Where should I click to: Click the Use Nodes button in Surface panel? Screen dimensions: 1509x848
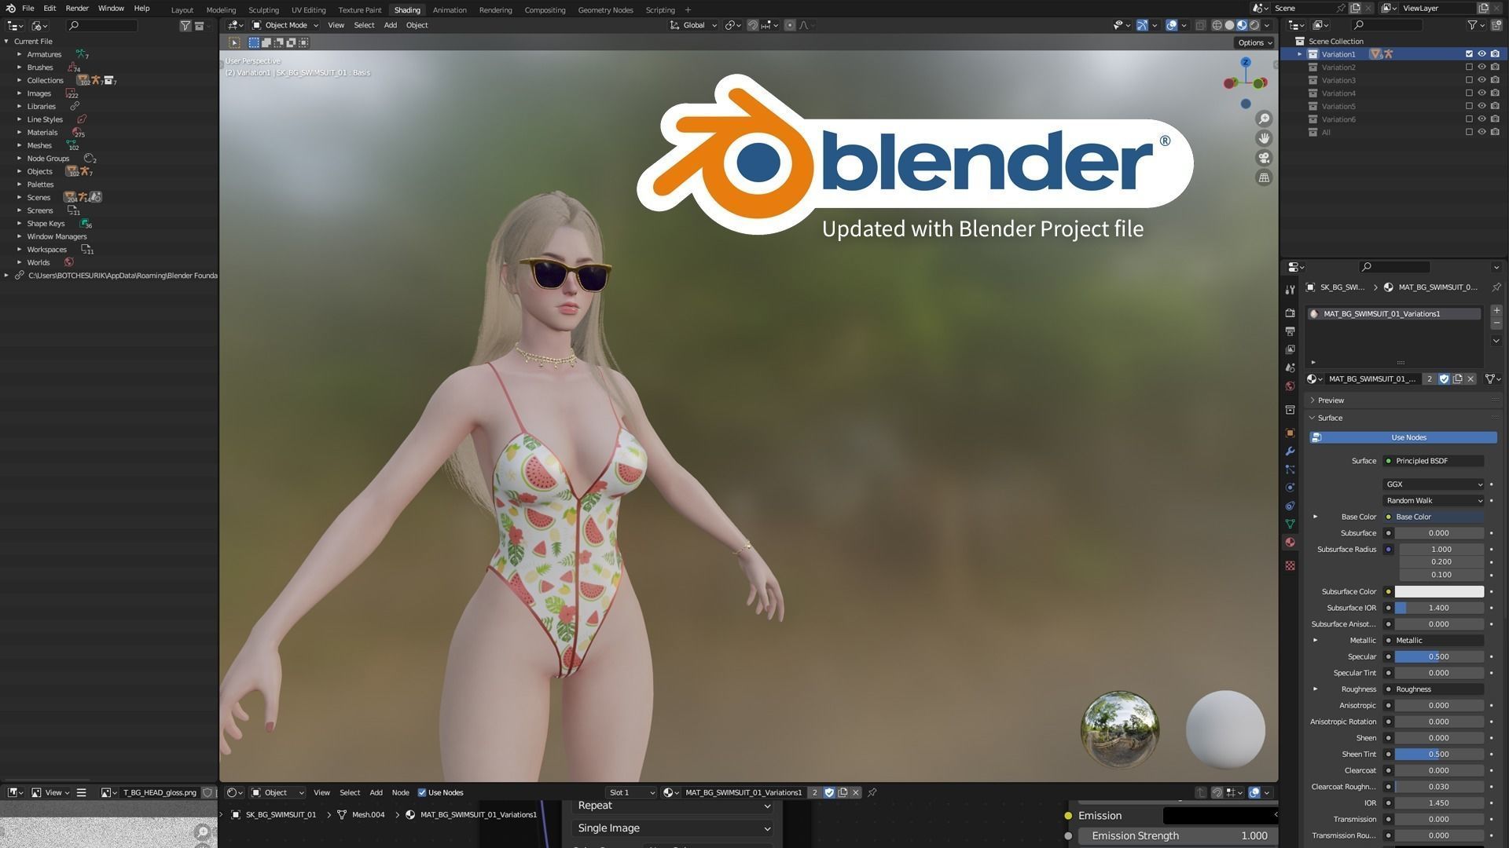(x=1403, y=437)
